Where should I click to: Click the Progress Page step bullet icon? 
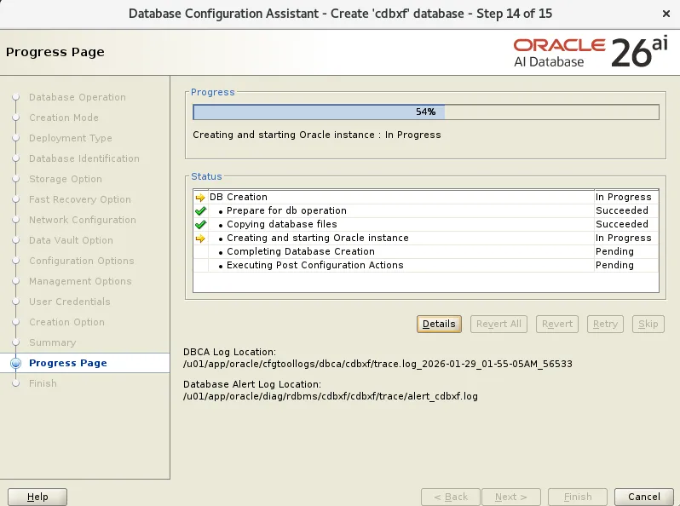coord(15,363)
